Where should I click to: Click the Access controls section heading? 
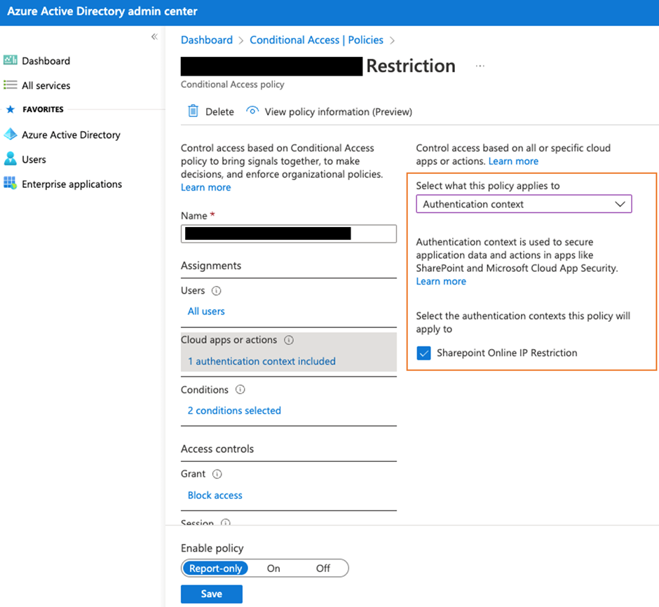217,449
